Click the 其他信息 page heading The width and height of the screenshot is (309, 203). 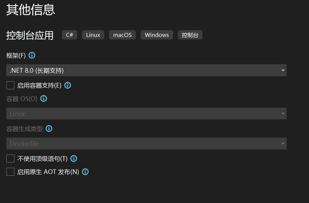(31, 9)
